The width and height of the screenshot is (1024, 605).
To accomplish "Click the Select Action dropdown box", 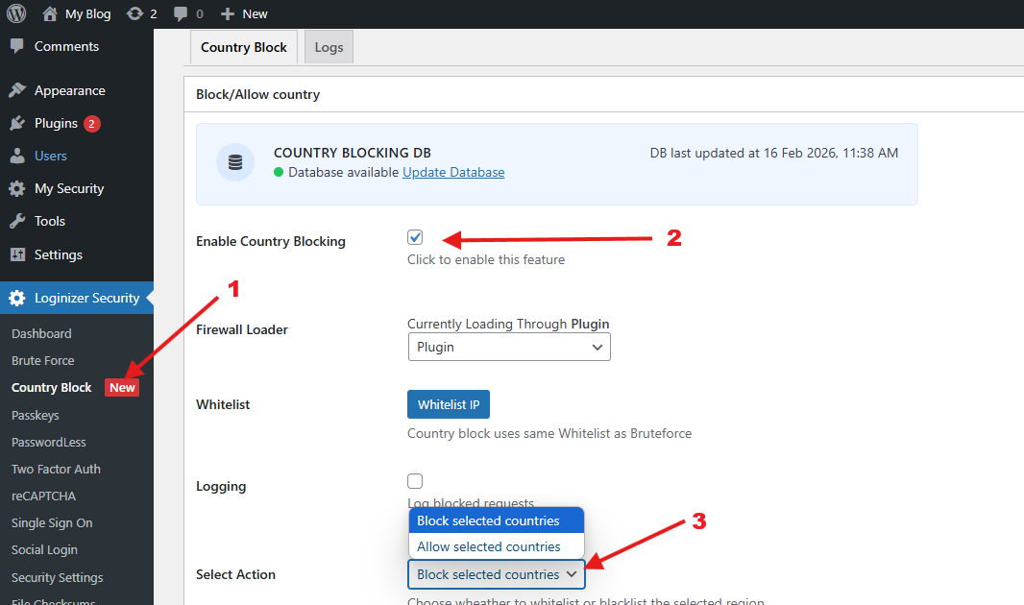I will [497, 574].
